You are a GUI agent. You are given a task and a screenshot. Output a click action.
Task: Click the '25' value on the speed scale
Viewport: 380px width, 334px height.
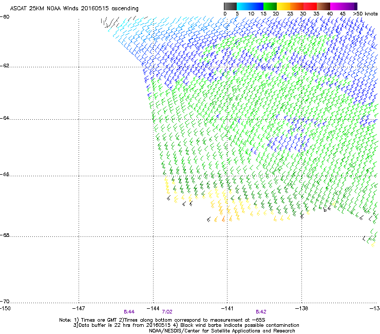[290, 14]
